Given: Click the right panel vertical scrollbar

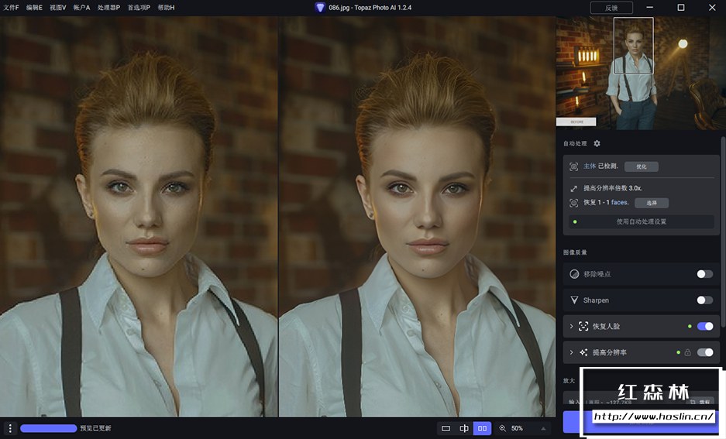Looking at the screenshot, I should tap(723, 232).
